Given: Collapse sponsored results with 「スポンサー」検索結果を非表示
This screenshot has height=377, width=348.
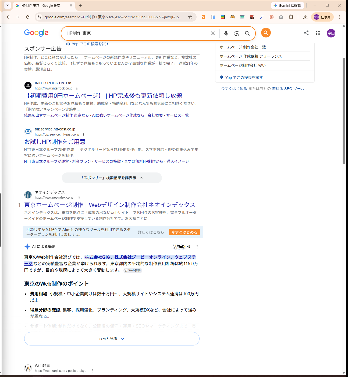Looking at the screenshot, I should (x=112, y=178).
